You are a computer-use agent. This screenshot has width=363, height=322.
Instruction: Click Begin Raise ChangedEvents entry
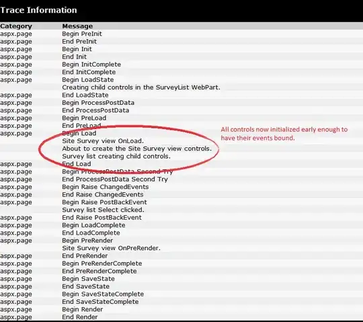[106, 187]
